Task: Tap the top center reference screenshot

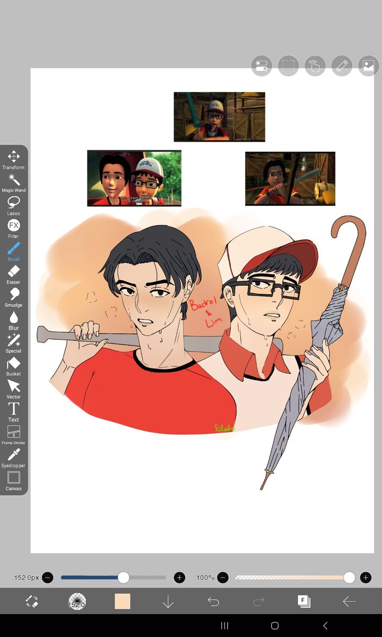Action: [x=220, y=117]
